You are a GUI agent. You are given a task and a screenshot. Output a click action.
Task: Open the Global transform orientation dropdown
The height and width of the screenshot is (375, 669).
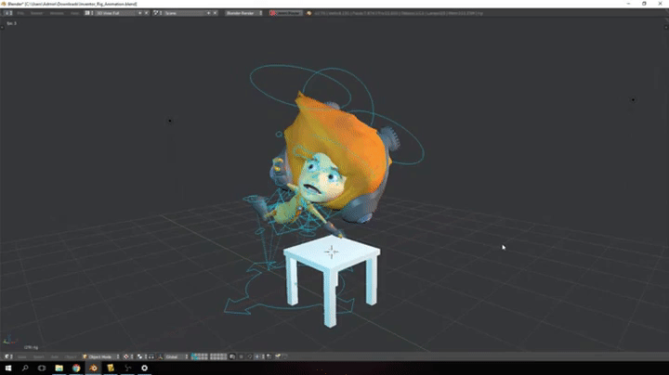(x=175, y=356)
